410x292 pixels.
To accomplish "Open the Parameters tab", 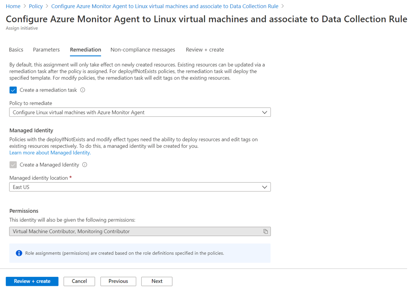I will pos(46,50).
